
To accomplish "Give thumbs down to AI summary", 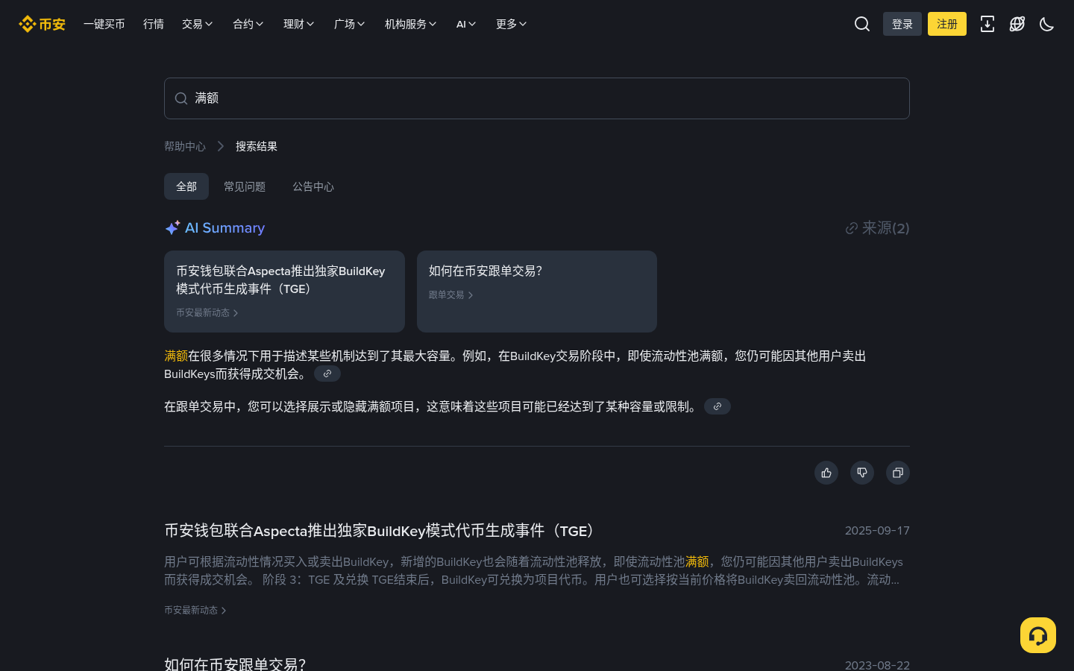I will pos(862,473).
